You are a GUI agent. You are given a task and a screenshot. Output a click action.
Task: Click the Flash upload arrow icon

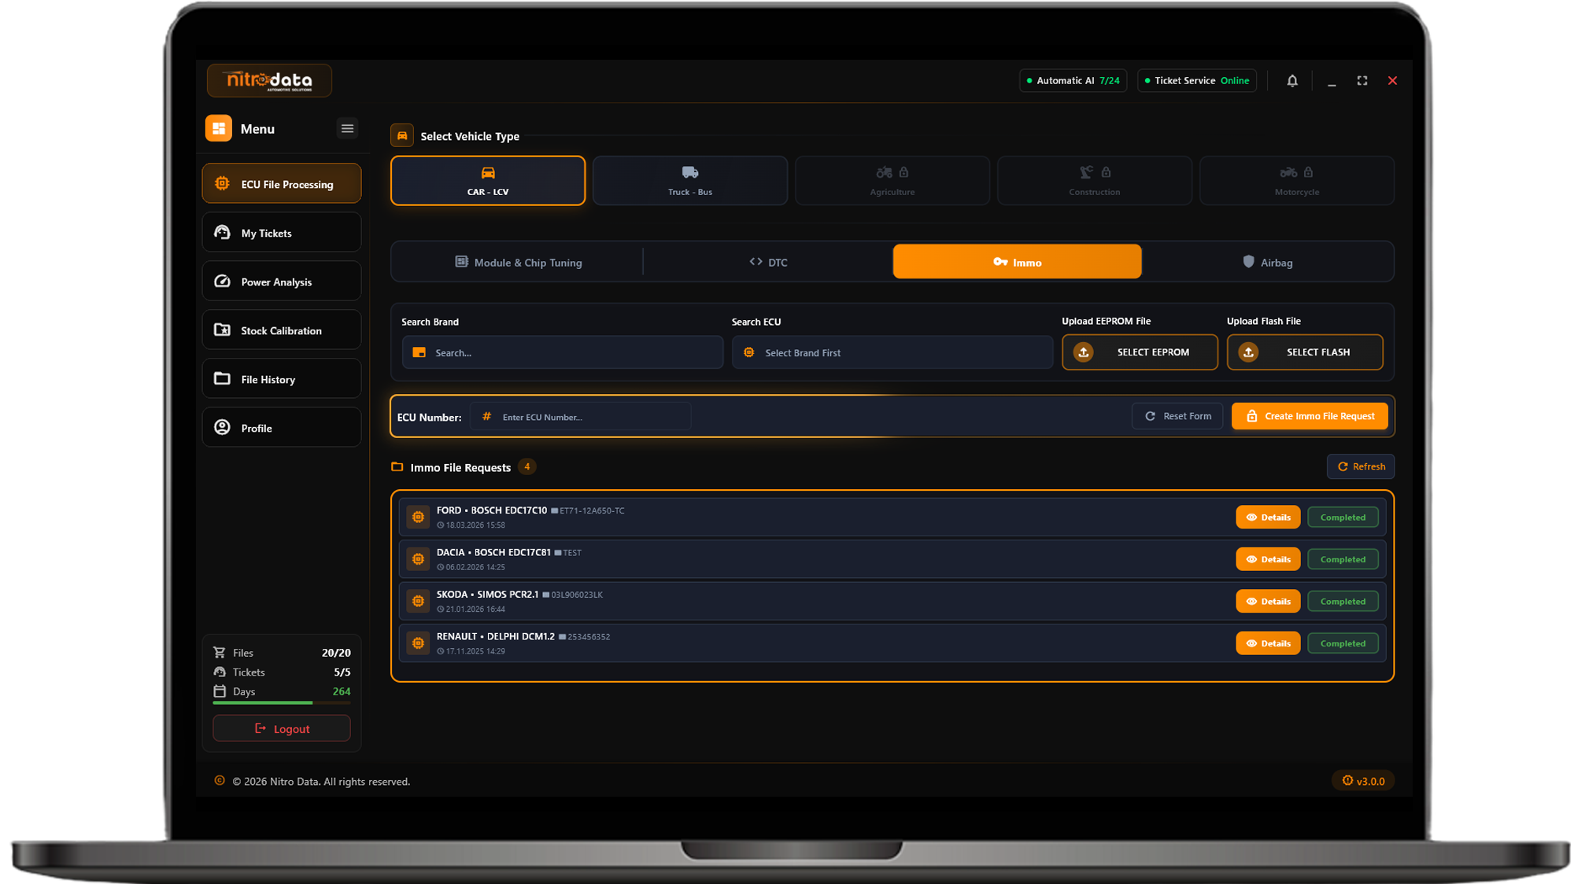1249,352
